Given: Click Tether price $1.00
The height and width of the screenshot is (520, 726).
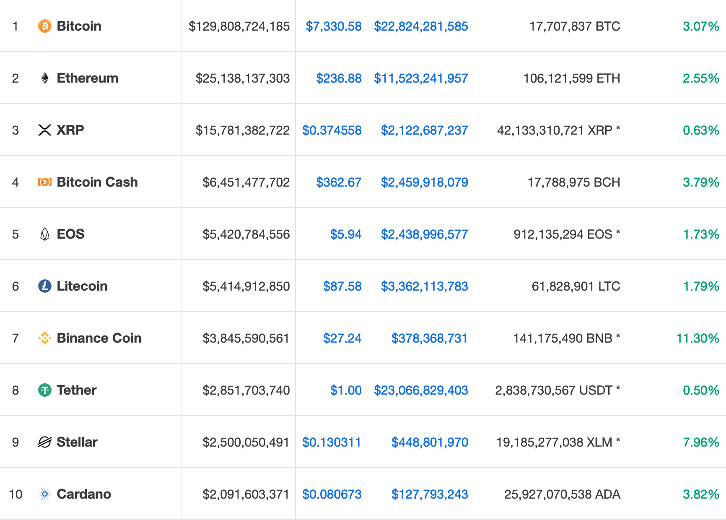Looking at the screenshot, I should tap(346, 390).
